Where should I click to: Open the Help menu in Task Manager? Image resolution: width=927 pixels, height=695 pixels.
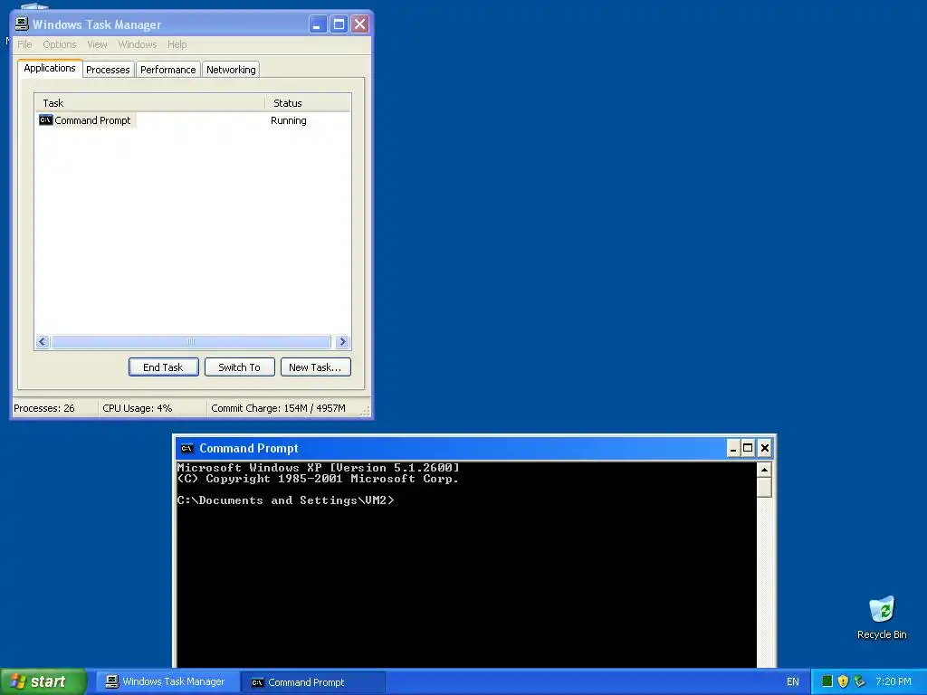pyautogui.click(x=177, y=44)
